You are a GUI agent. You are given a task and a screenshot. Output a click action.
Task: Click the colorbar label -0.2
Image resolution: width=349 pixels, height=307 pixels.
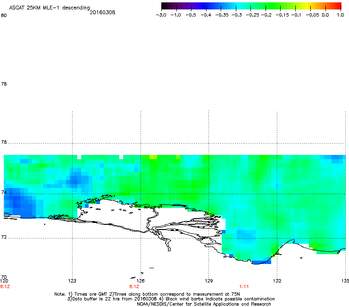tap(266, 15)
